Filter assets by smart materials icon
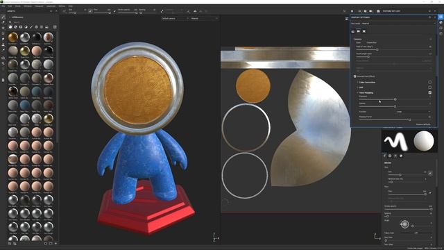Viewport: 444px width, 250px height. (15, 27)
